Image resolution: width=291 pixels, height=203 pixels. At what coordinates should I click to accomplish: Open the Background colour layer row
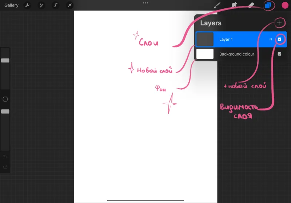241,54
